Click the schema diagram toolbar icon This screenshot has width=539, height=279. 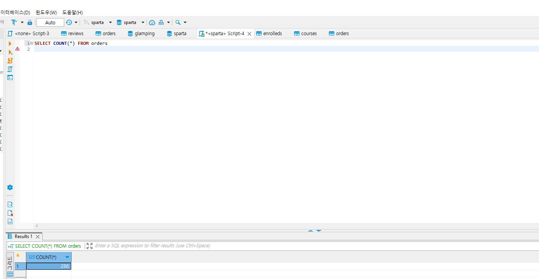pos(161,22)
